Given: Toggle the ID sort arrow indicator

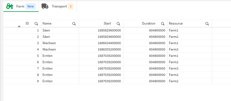Looking at the screenshot, I should [19, 26].
